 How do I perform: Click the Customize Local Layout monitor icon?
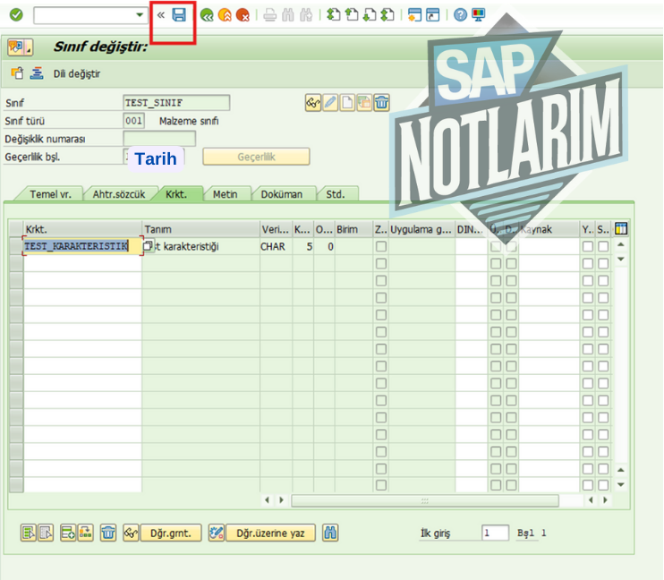click(479, 15)
